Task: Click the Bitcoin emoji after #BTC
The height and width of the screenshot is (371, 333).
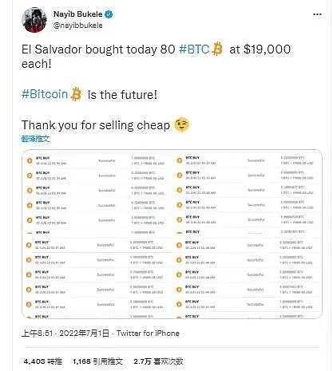Action: click(x=217, y=49)
